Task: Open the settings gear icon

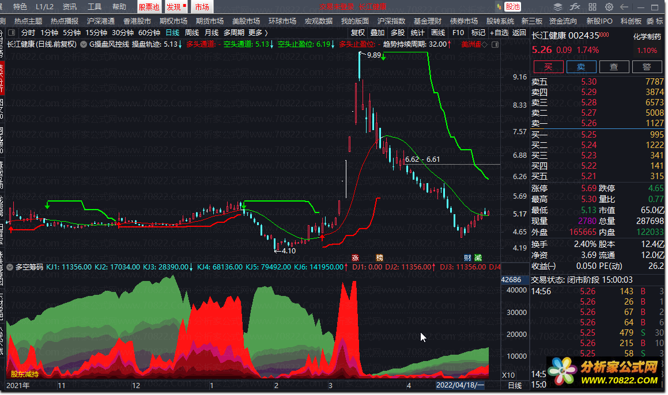Action: (609, 7)
